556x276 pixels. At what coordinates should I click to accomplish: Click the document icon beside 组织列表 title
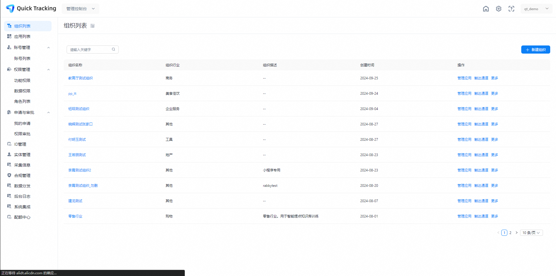93,26
